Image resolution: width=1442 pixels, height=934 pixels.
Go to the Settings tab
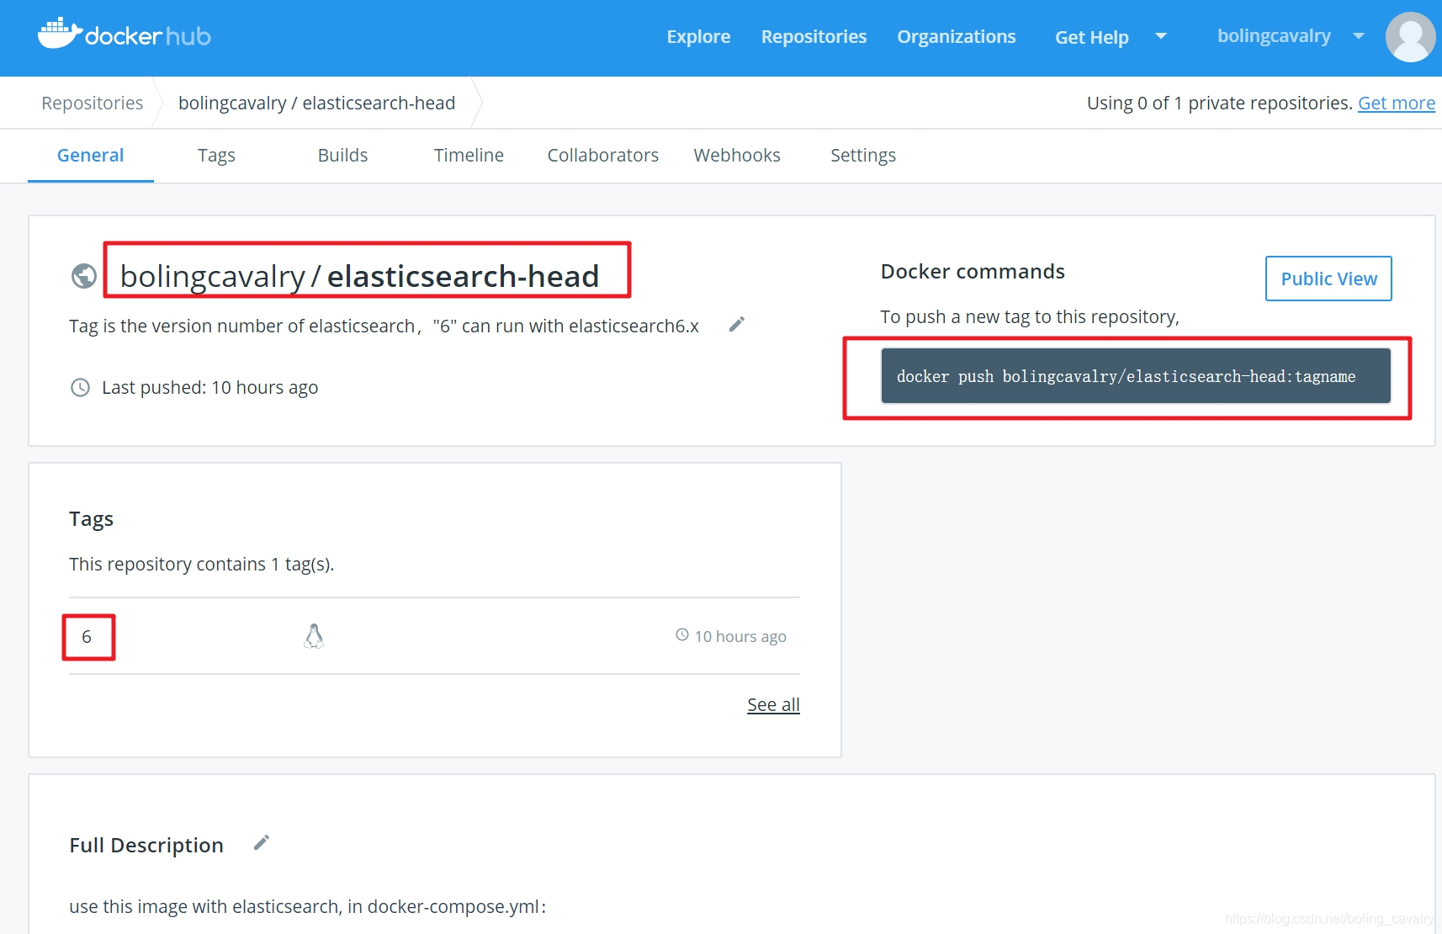click(x=862, y=156)
